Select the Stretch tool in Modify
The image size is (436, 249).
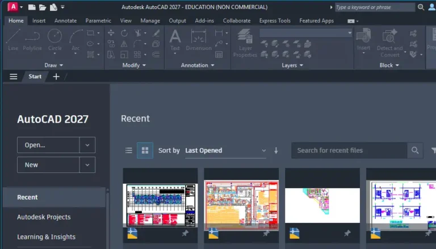pyautogui.click(x=111, y=54)
